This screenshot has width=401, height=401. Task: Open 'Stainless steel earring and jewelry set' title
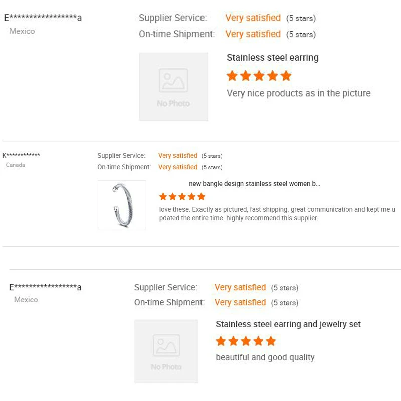tap(288, 324)
